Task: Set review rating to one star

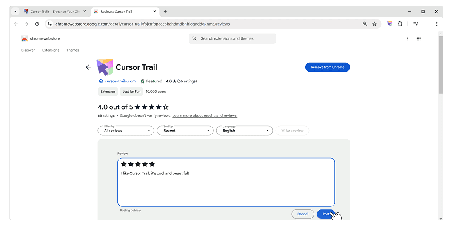Action: [124, 164]
